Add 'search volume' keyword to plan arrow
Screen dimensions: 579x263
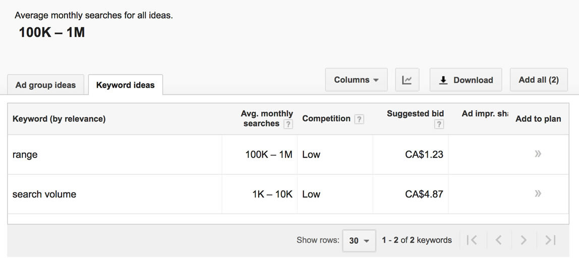(x=538, y=193)
